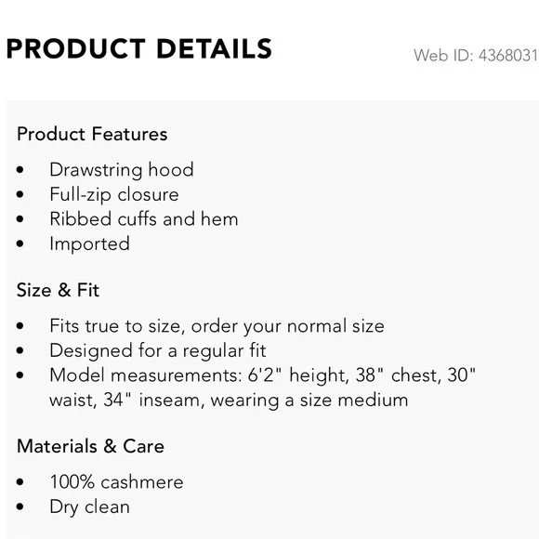
Task: Click Ribbed cuffs and hem text
Action: (144, 219)
